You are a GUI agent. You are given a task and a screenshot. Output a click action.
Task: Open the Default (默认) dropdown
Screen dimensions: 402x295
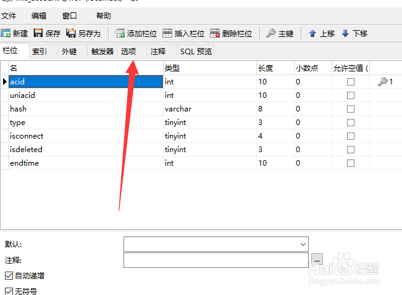coord(303,244)
